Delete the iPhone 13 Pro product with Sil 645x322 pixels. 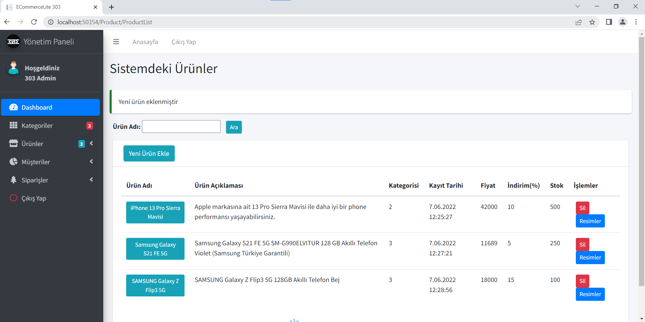click(x=583, y=208)
